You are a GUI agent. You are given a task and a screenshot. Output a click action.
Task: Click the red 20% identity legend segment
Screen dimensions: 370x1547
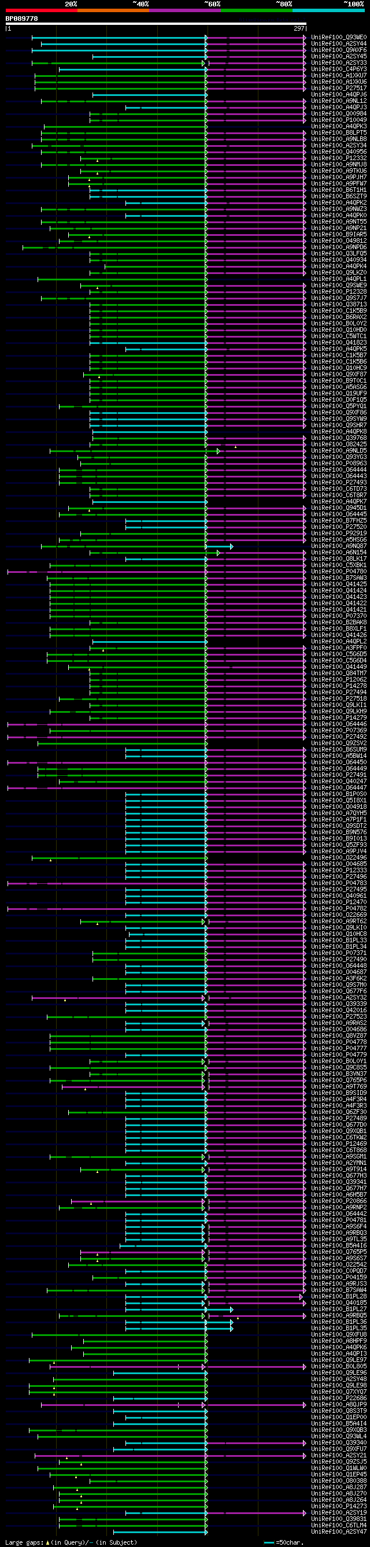(x=42, y=10)
